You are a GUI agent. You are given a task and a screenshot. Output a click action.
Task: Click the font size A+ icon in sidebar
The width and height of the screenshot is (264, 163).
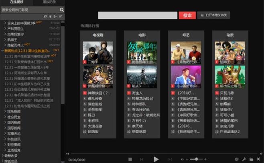coord(61,17)
